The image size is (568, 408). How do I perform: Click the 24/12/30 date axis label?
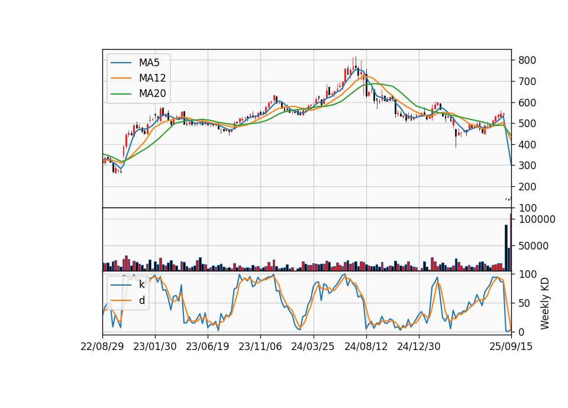[419, 347]
